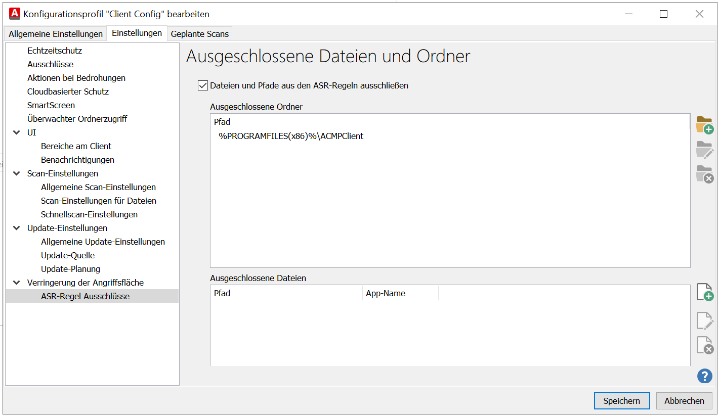Click the add excluded file icon
The height and width of the screenshot is (416, 719).
point(704,292)
